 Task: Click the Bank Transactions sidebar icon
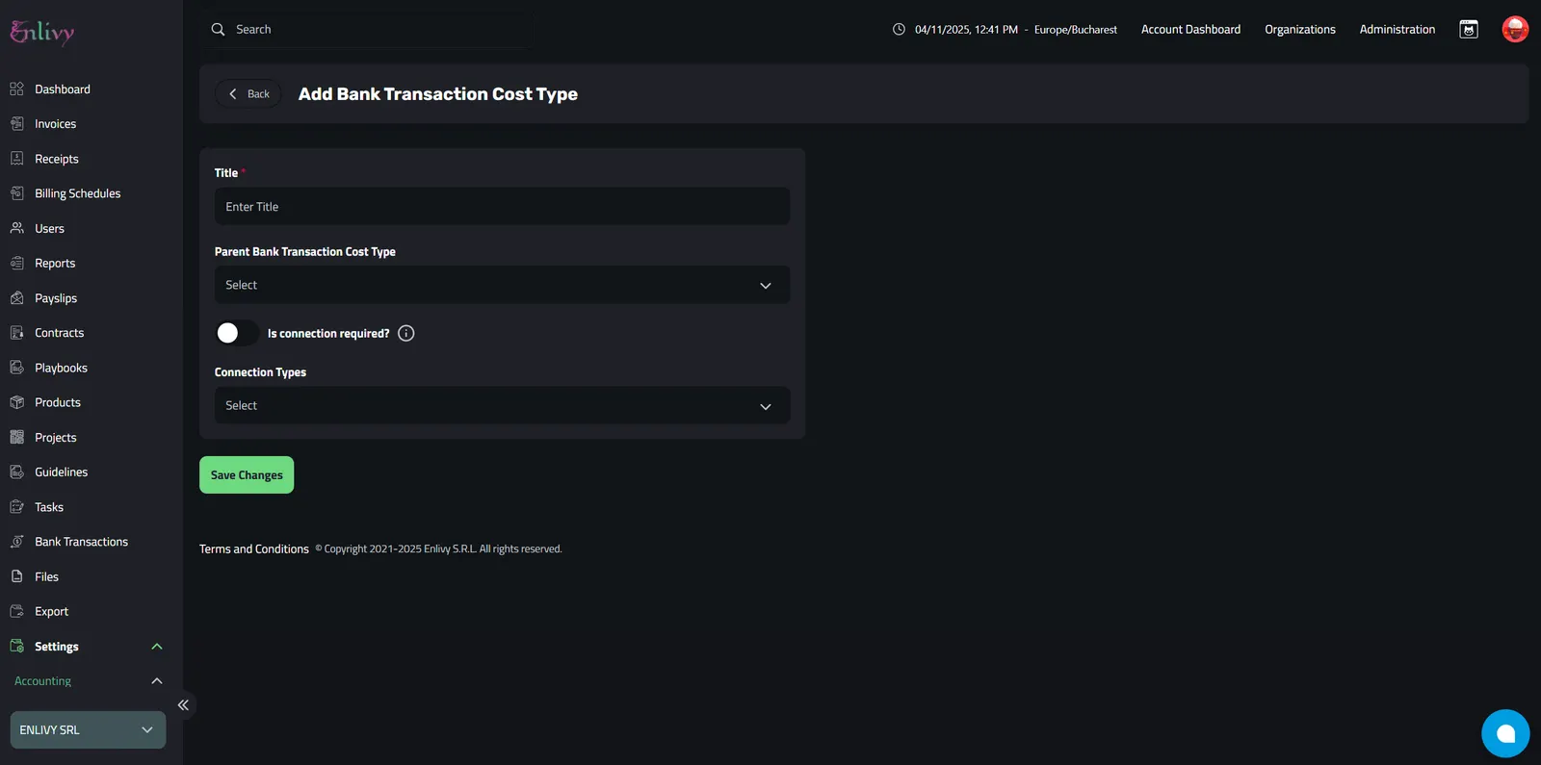16,542
